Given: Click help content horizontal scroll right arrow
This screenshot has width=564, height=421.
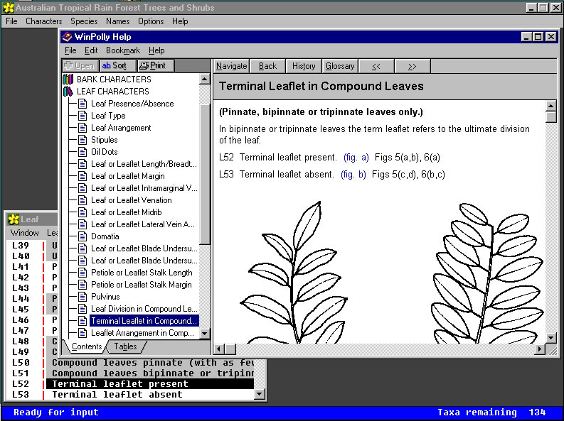Looking at the screenshot, I should pyautogui.click(x=539, y=349).
